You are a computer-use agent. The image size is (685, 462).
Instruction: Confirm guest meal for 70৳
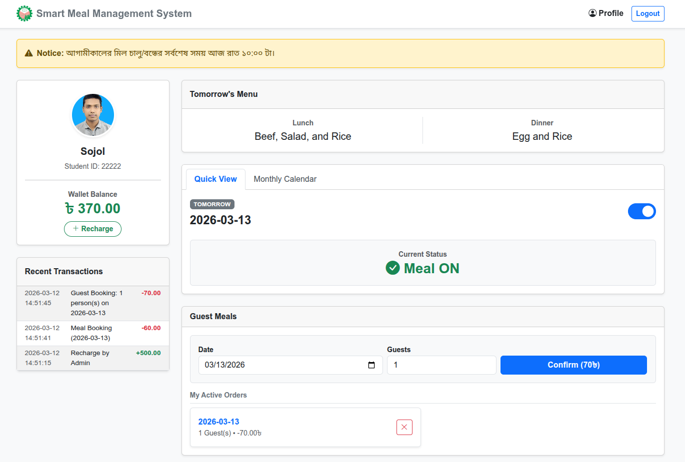[x=573, y=365]
